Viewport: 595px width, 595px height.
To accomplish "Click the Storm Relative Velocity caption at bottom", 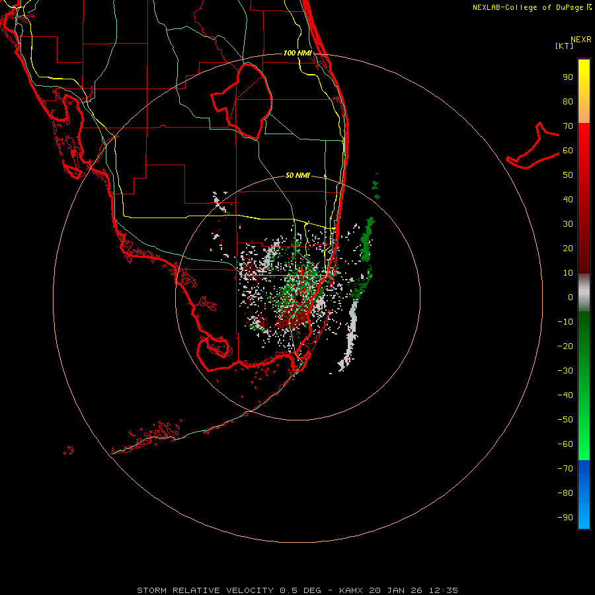I will point(297,590).
